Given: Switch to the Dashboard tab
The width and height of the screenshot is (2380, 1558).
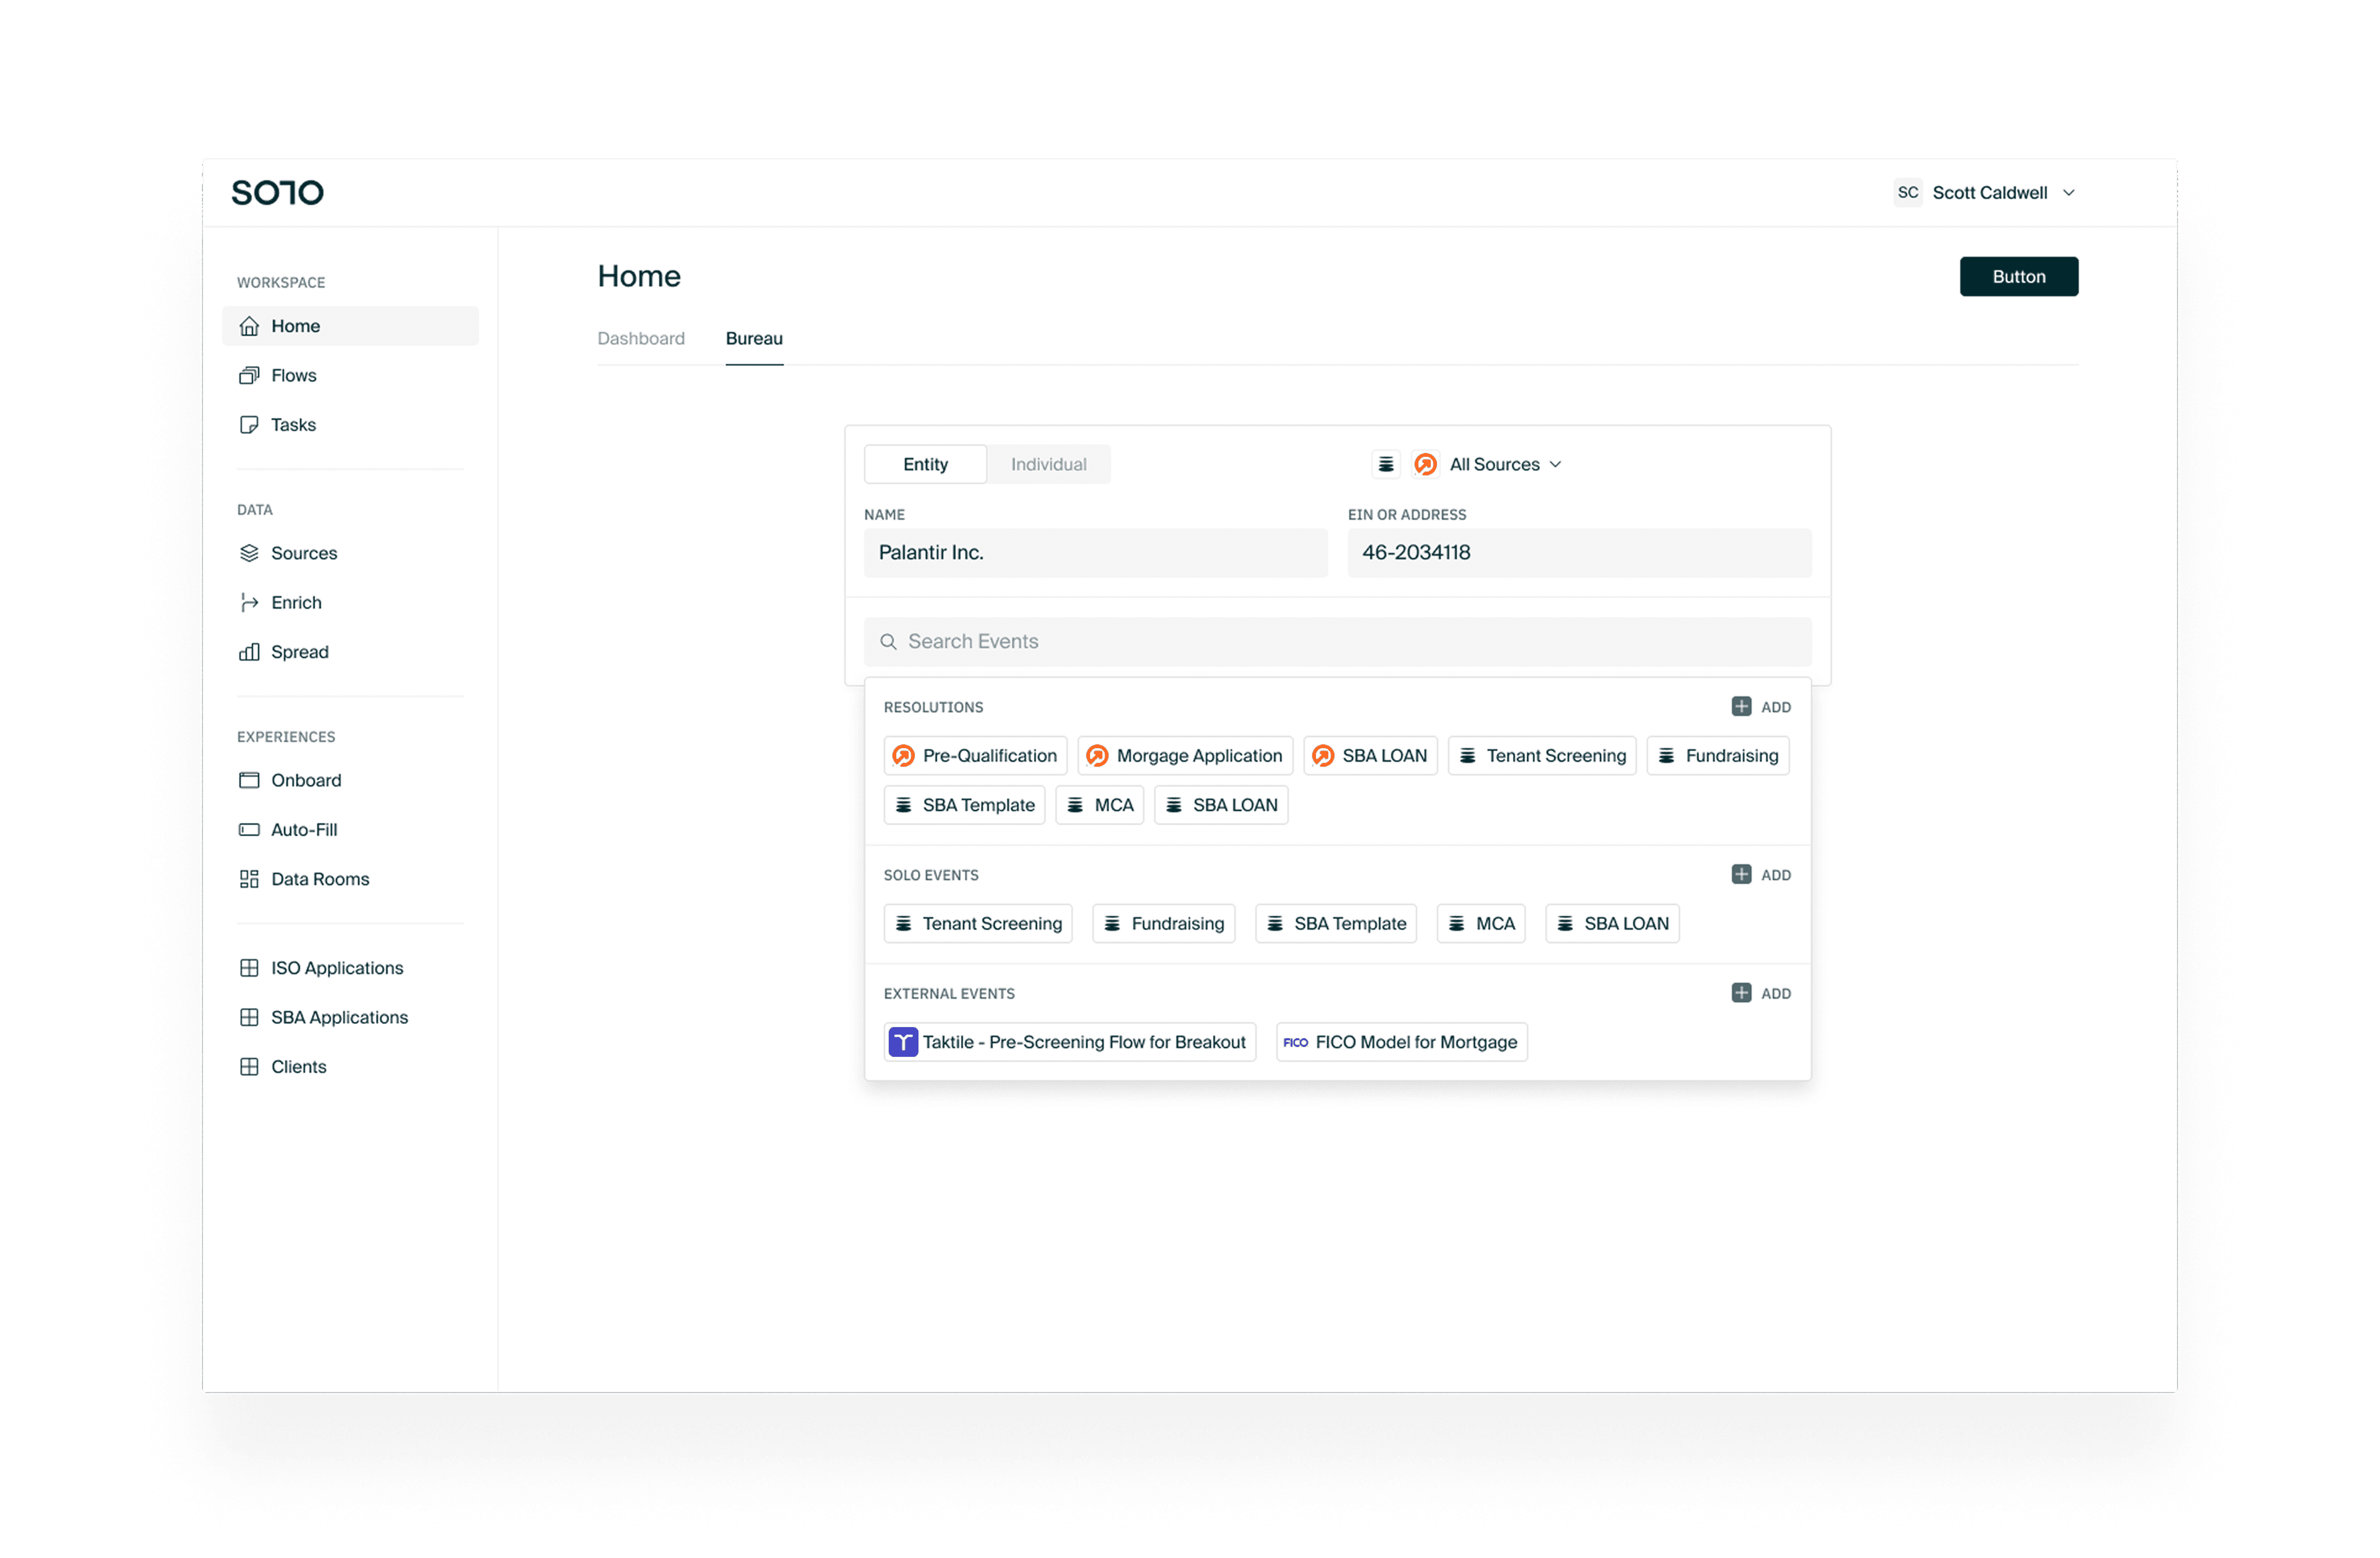Looking at the screenshot, I should pyautogui.click(x=641, y=338).
